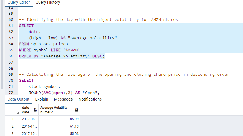Click the Average Volatility column lock icon
Viewport: 243px width, 136px height.
pyautogui.click(x=77, y=110)
